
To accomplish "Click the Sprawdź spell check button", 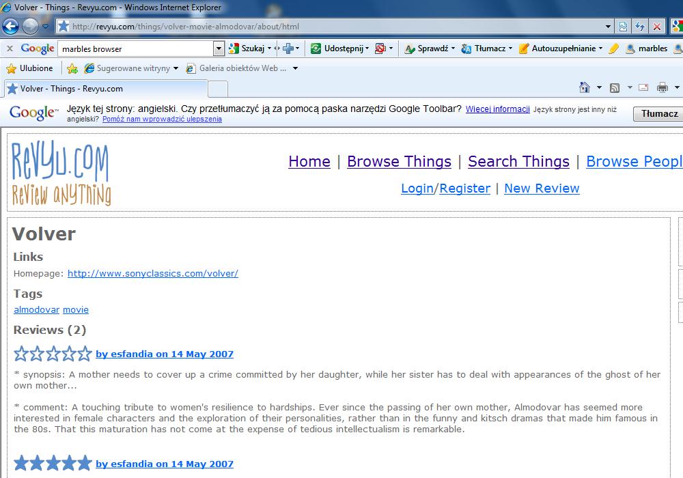I will (x=427, y=48).
